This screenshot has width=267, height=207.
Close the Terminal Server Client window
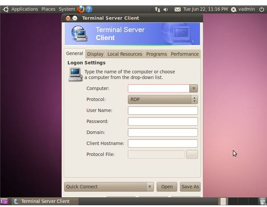pyautogui.click(x=68, y=18)
